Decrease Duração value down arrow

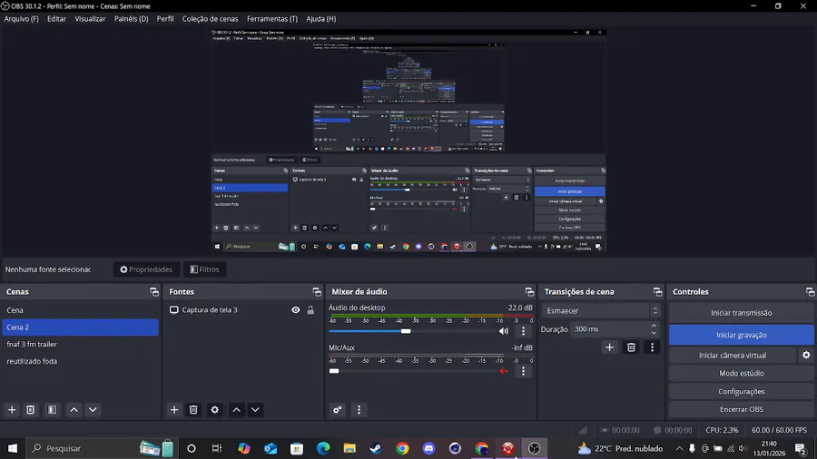(x=654, y=333)
